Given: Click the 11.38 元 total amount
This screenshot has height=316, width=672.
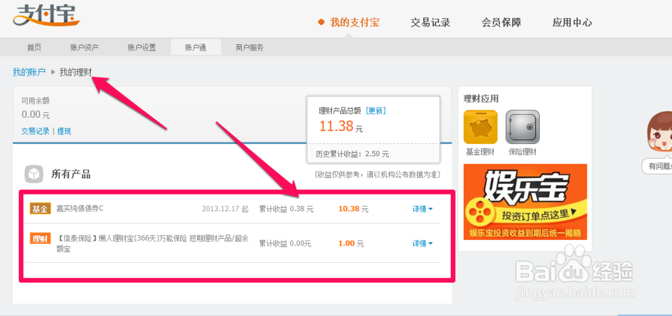Looking at the screenshot, I should [341, 126].
